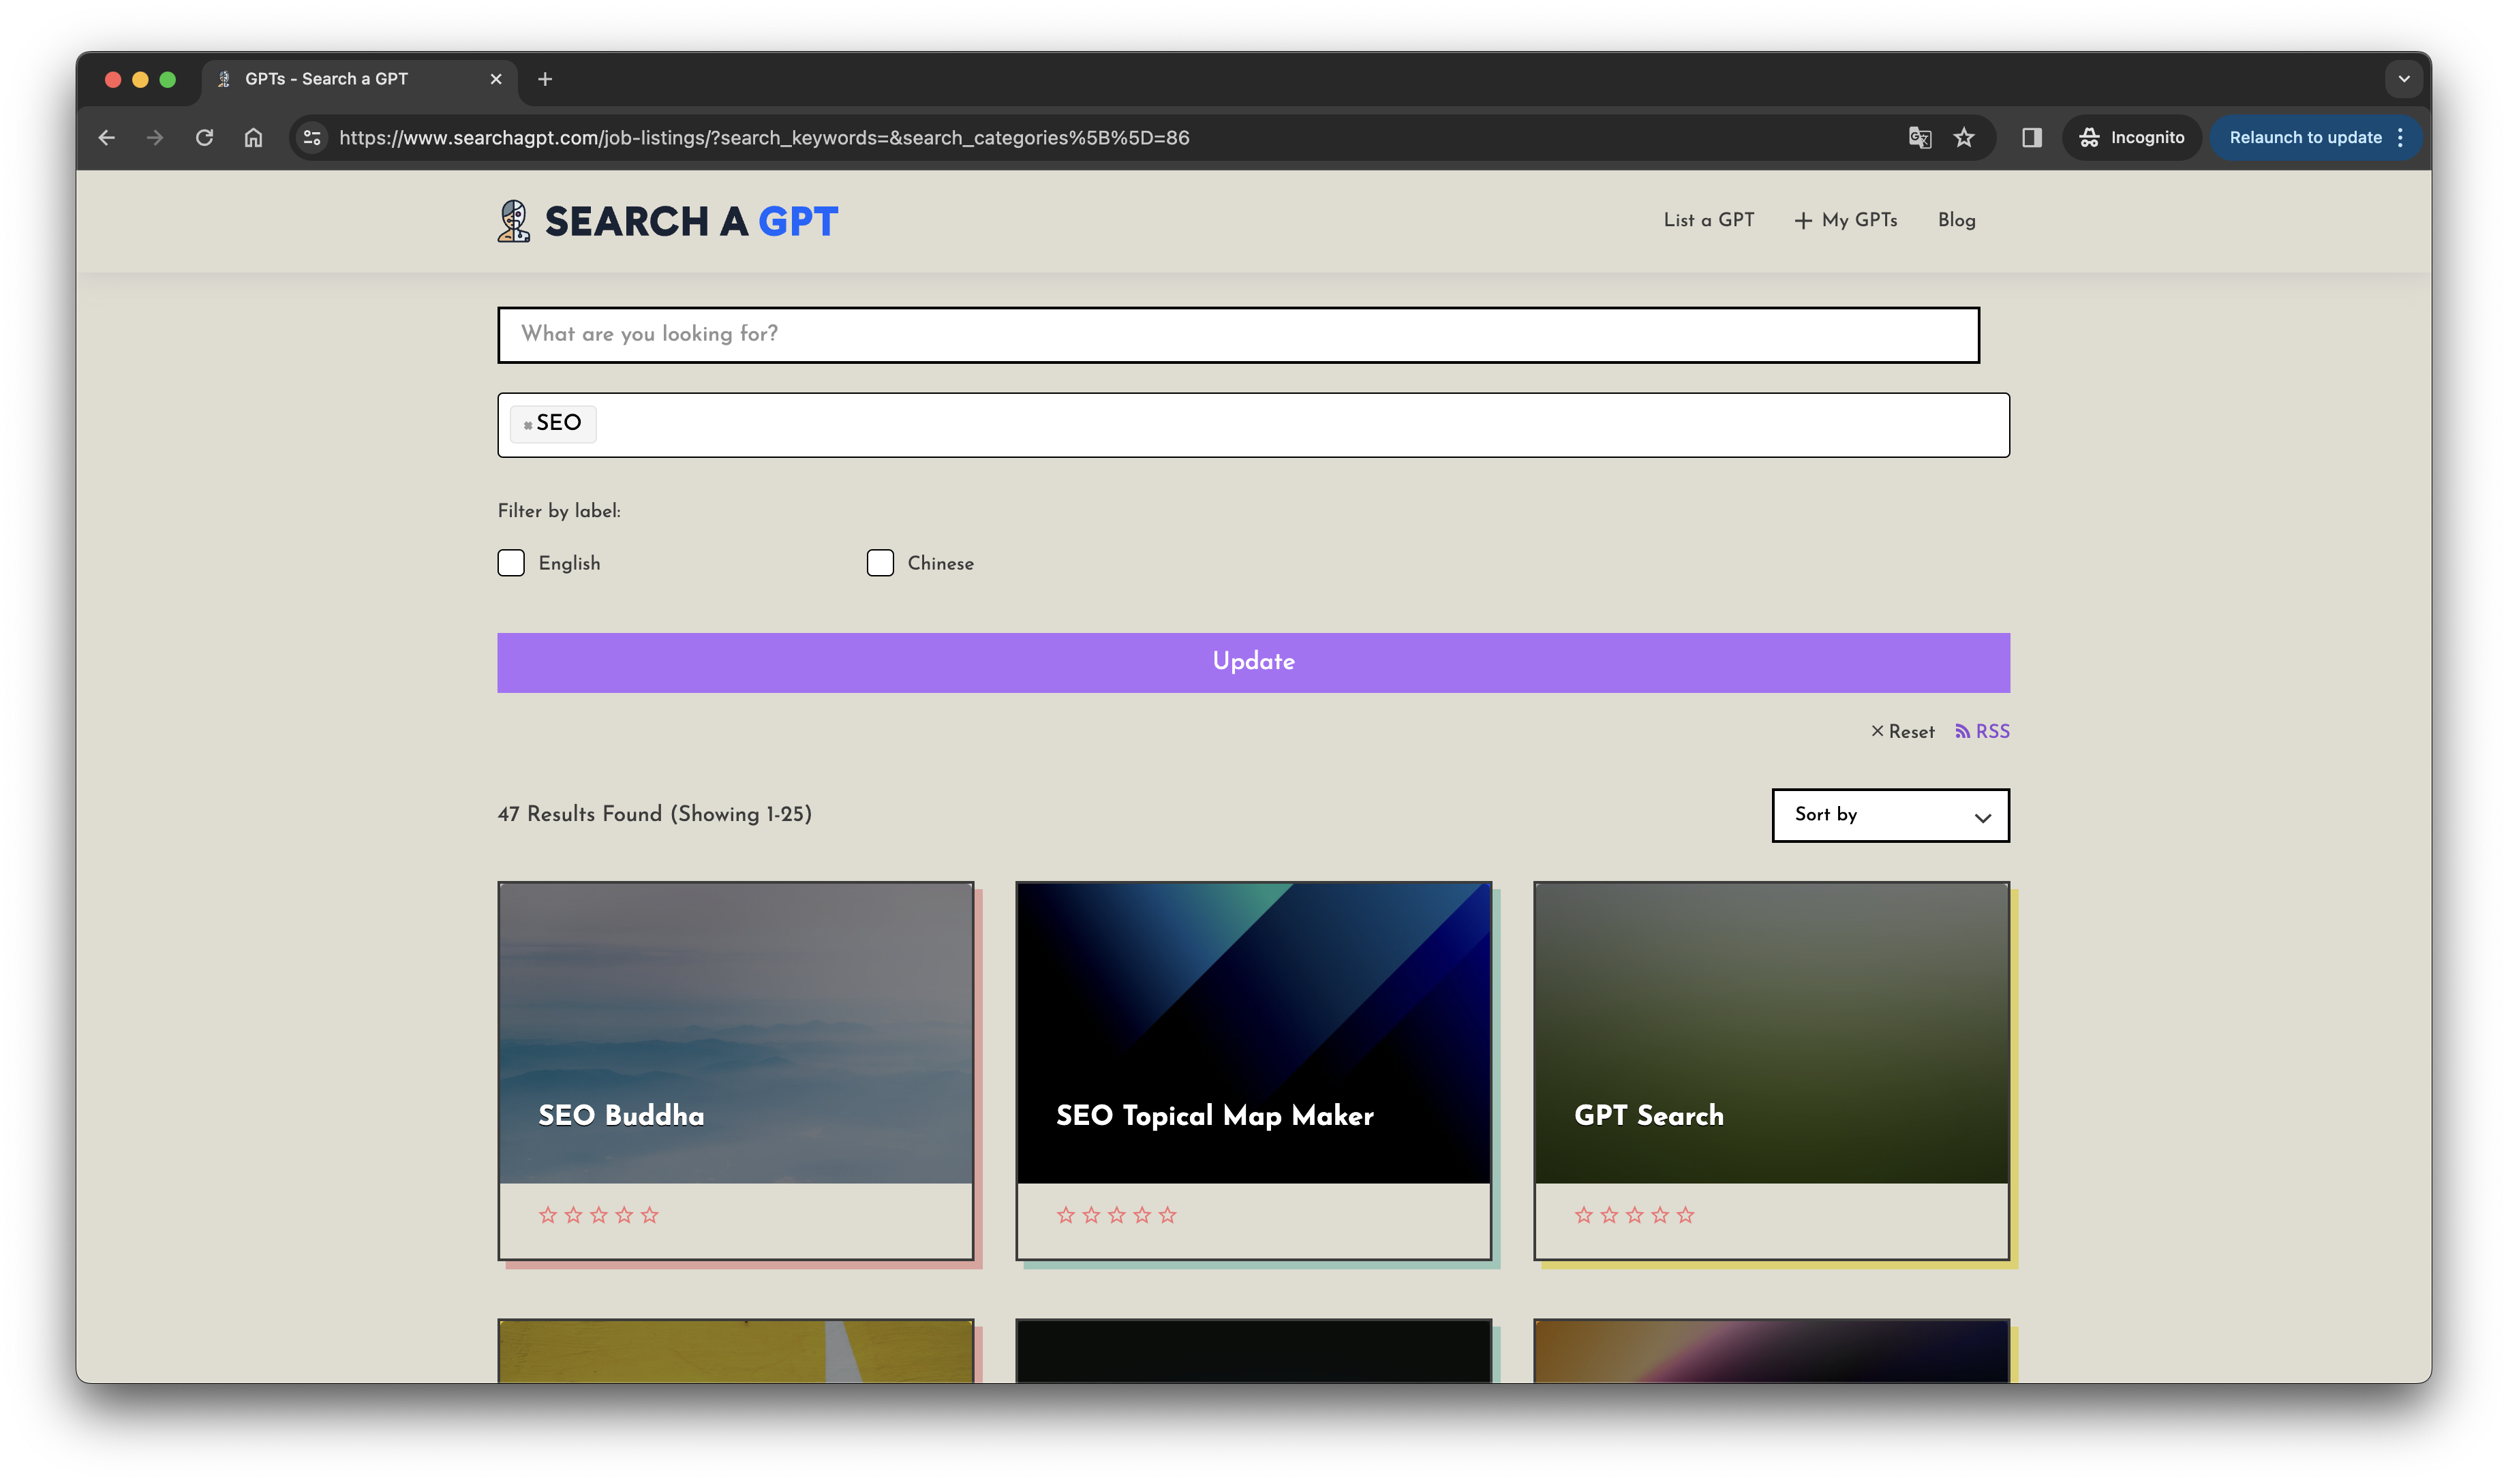Reset the search filters

pyautogui.click(x=1903, y=732)
